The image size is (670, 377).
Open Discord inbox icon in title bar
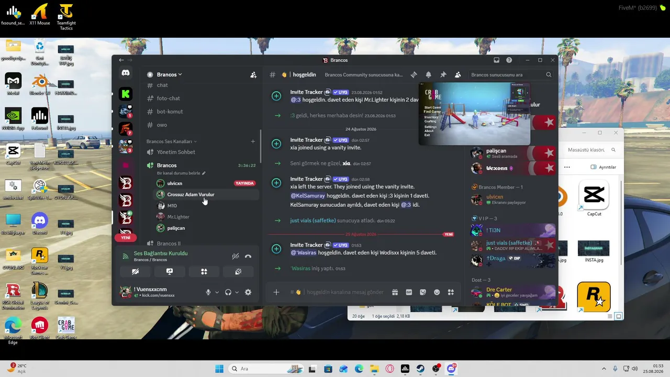496,60
